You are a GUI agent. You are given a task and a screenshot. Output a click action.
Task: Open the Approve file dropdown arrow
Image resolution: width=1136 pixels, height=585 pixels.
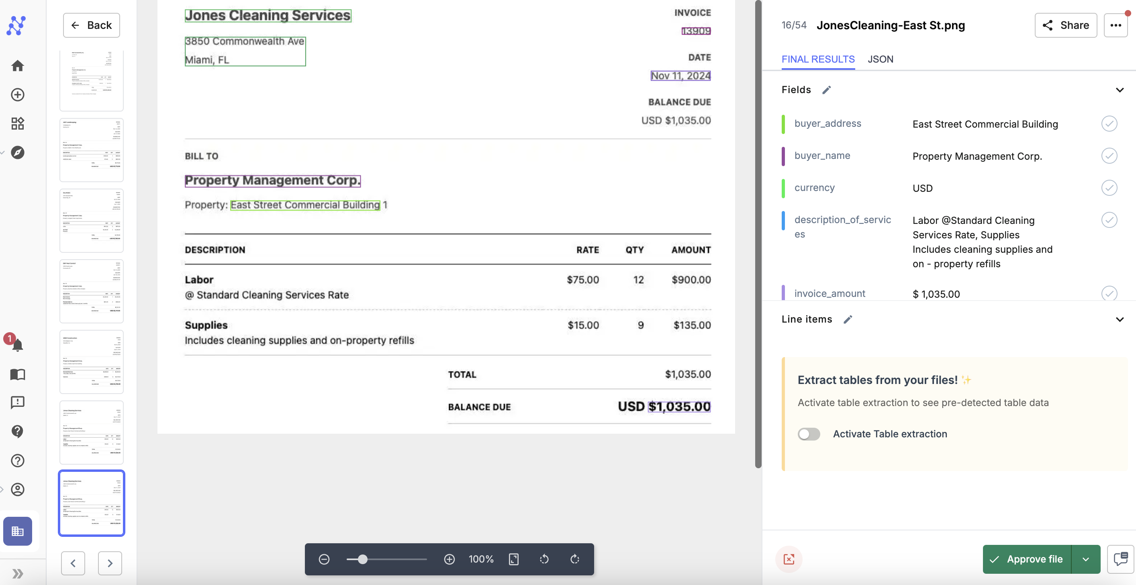tap(1086, 559)
